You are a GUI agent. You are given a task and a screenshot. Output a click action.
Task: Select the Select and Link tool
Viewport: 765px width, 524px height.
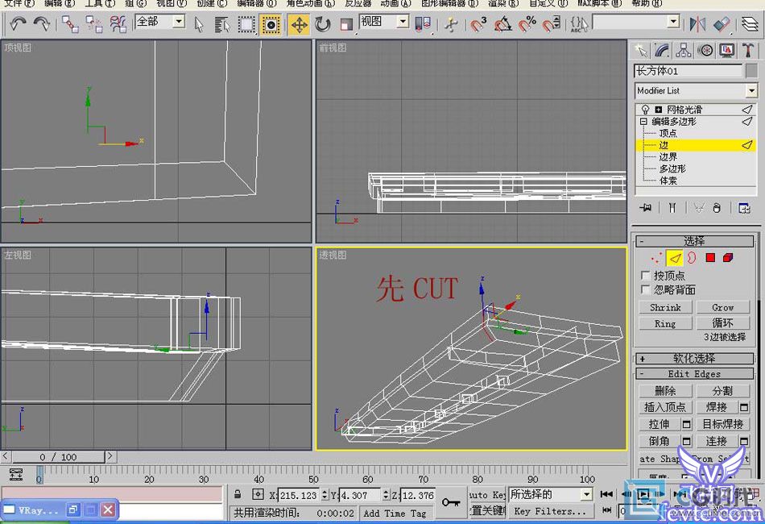pos(70,24)
